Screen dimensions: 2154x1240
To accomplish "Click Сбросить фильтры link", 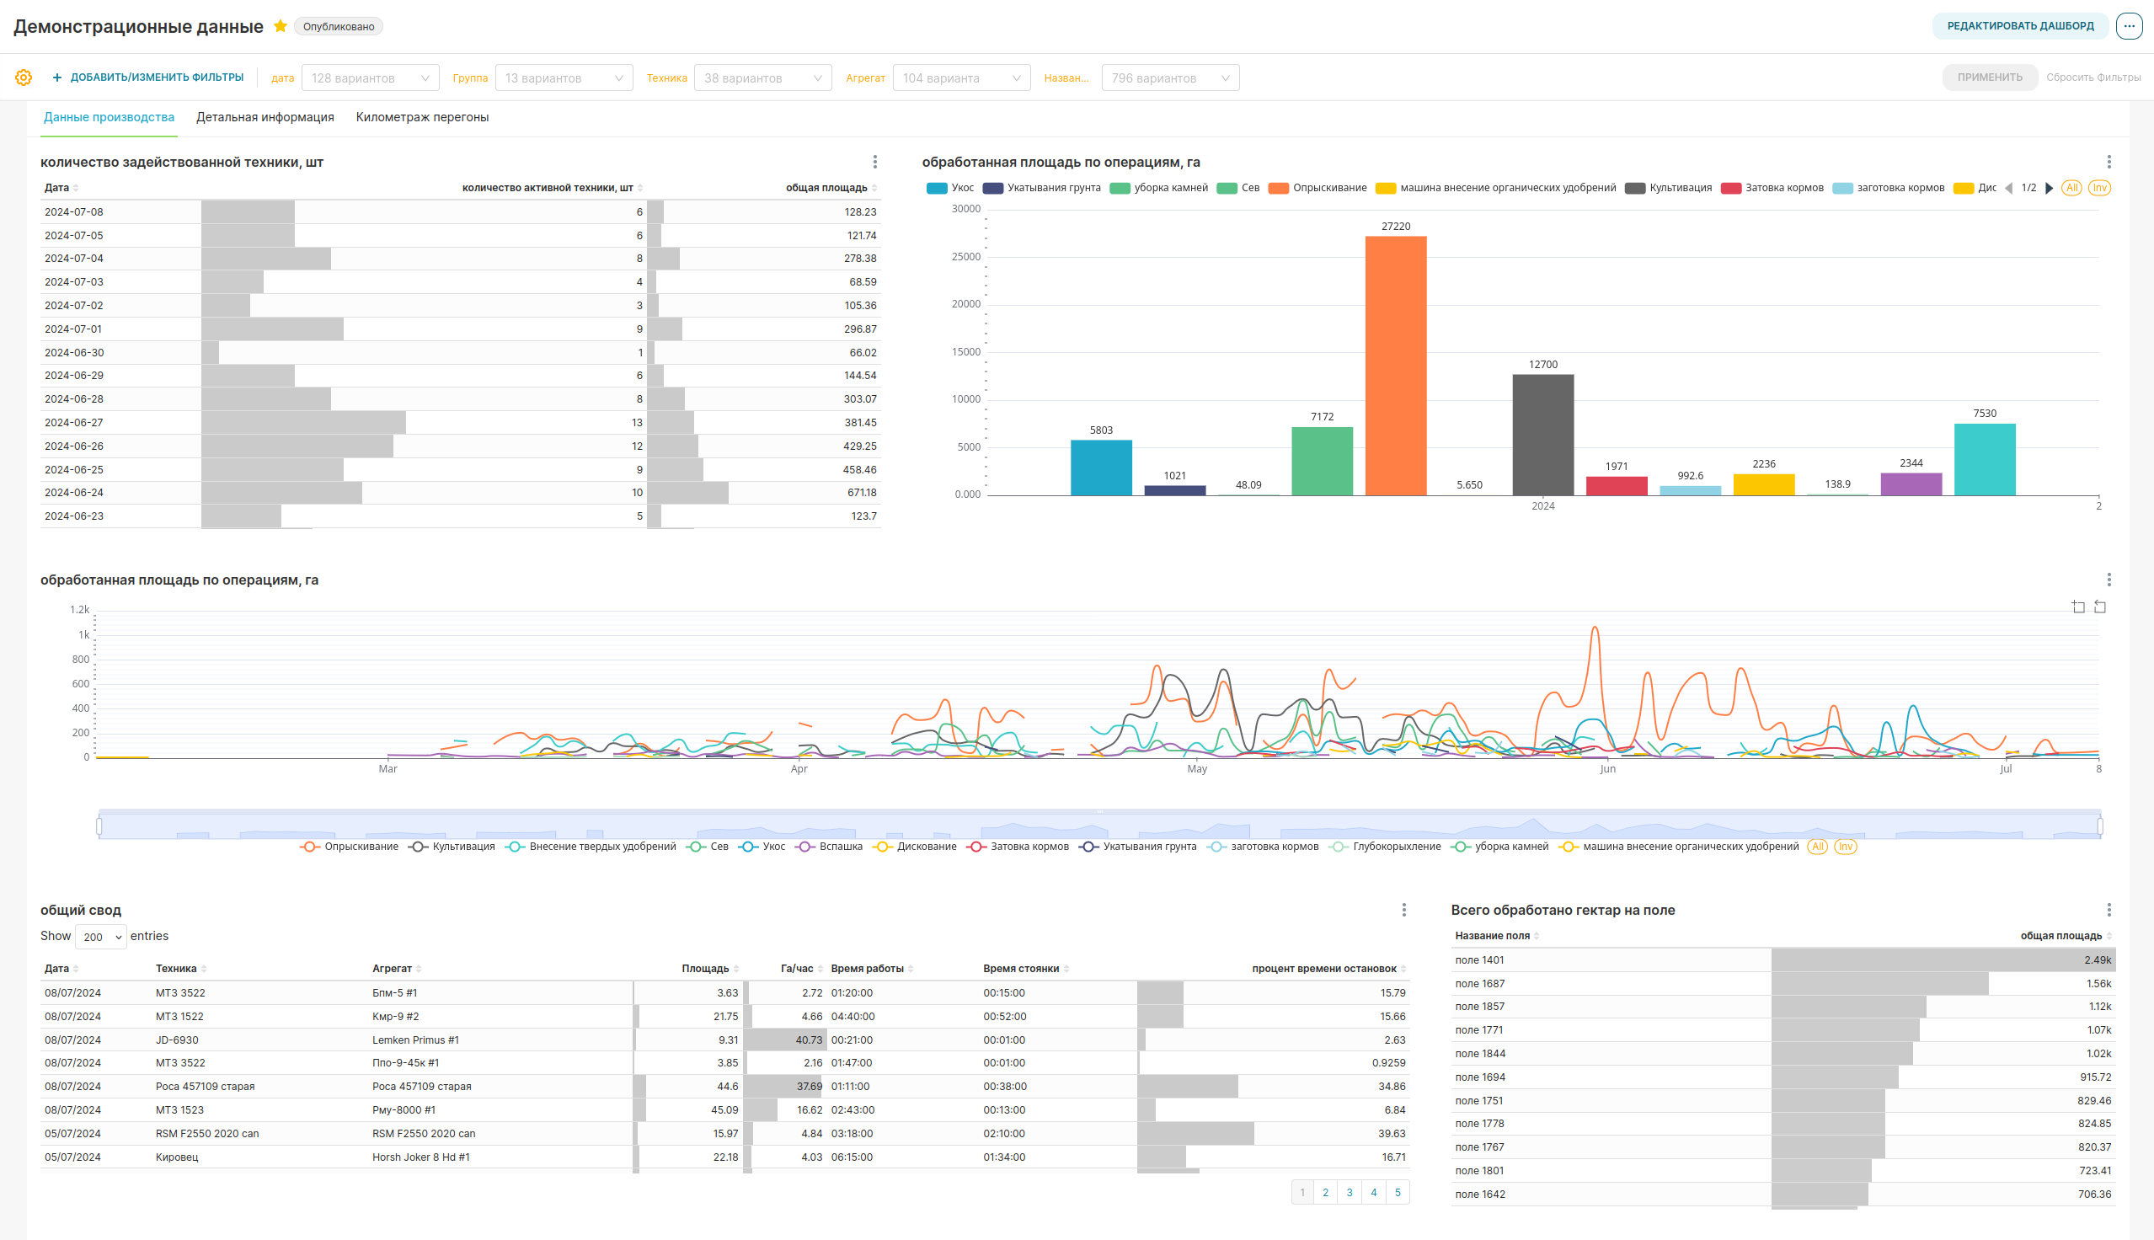I will [x=2093, y=77].
